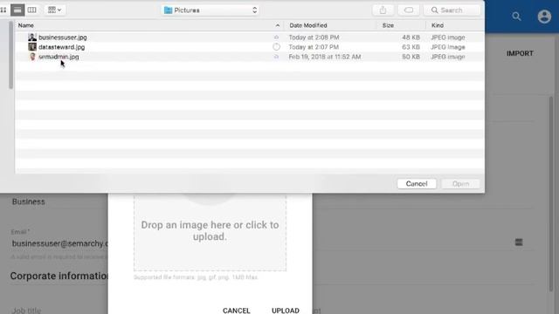Click the sidebar scrollbar in file dialog
The image size is (559, 314).
pyautogui.click(x=11, y=55)
